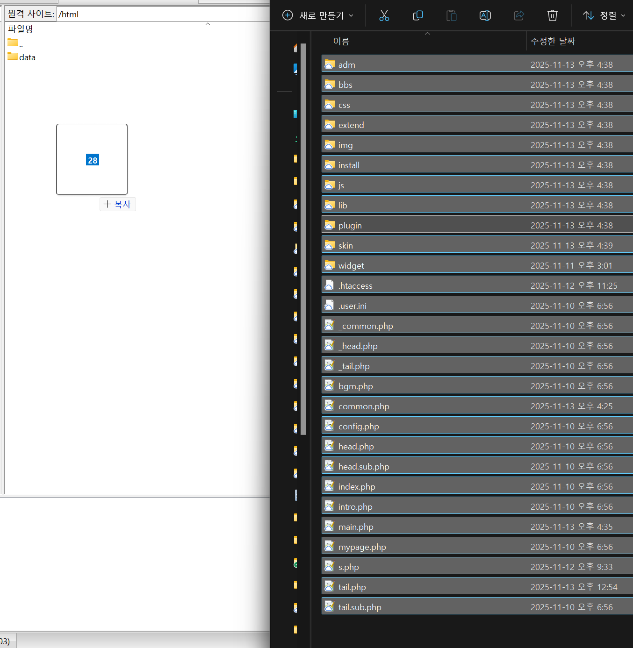Click the Copy icon in the toolbar
633x648 pixels.
pos(418,15)
